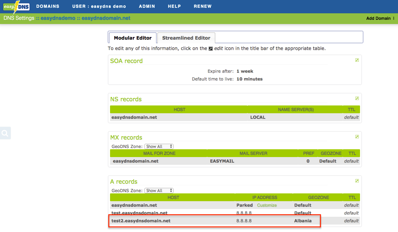398x232 pixels.
Task: Click the easyDNS logo
Action: click(17, 6)
